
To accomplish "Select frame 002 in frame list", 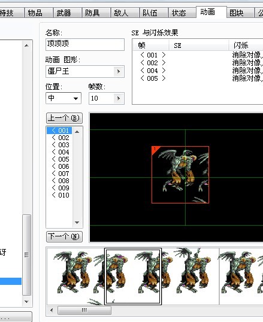I will coord(59,138).
